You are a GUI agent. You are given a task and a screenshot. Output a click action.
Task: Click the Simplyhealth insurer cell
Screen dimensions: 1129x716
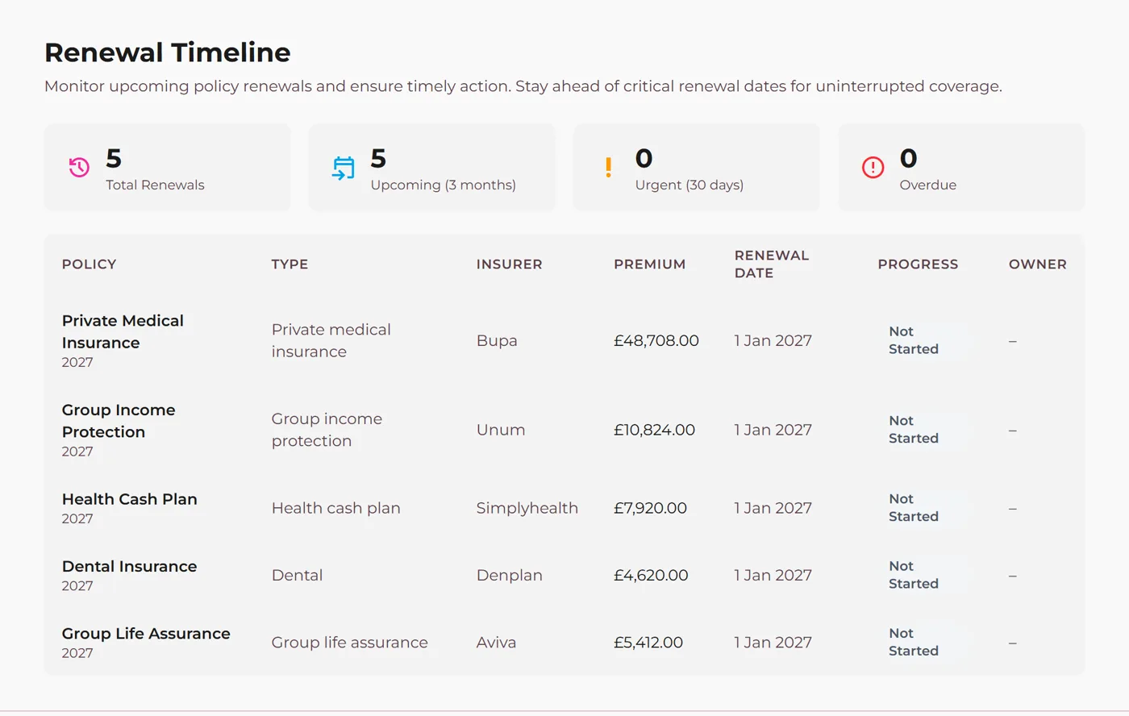(527, 508)
